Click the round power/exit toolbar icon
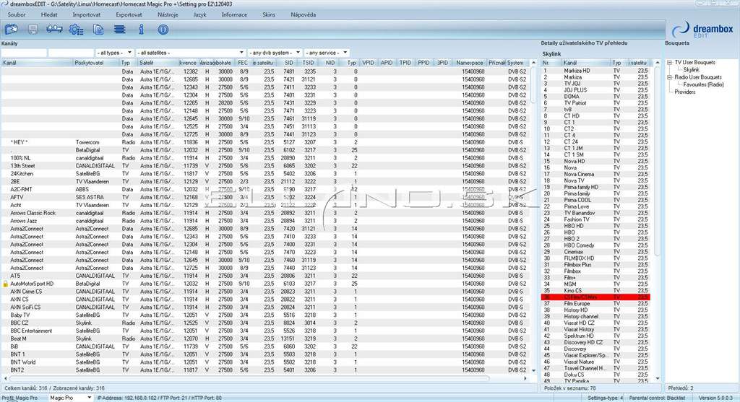 point(163,30)
